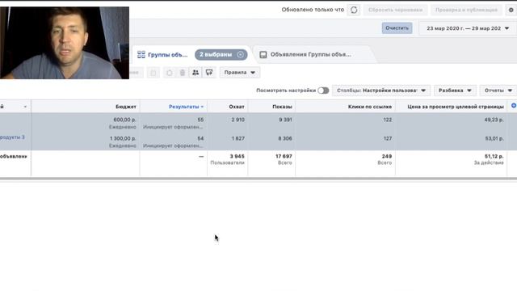Click the trash delete icon
Image resolution: width=517 pixels, height=291 pixels.
click(x=183, y=73)
